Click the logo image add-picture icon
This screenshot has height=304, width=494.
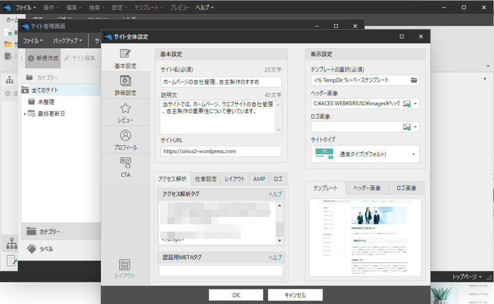tap(406, 127)
